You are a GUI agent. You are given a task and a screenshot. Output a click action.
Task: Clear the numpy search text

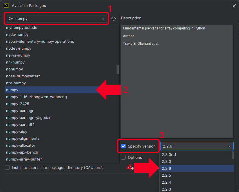tap(103, 19)
